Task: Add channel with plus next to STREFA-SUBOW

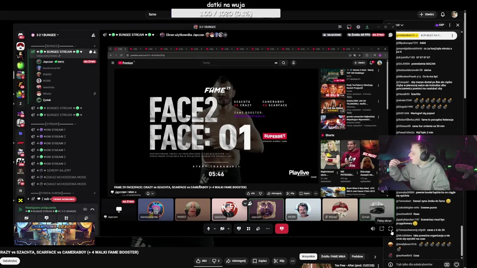Action: 95,193
